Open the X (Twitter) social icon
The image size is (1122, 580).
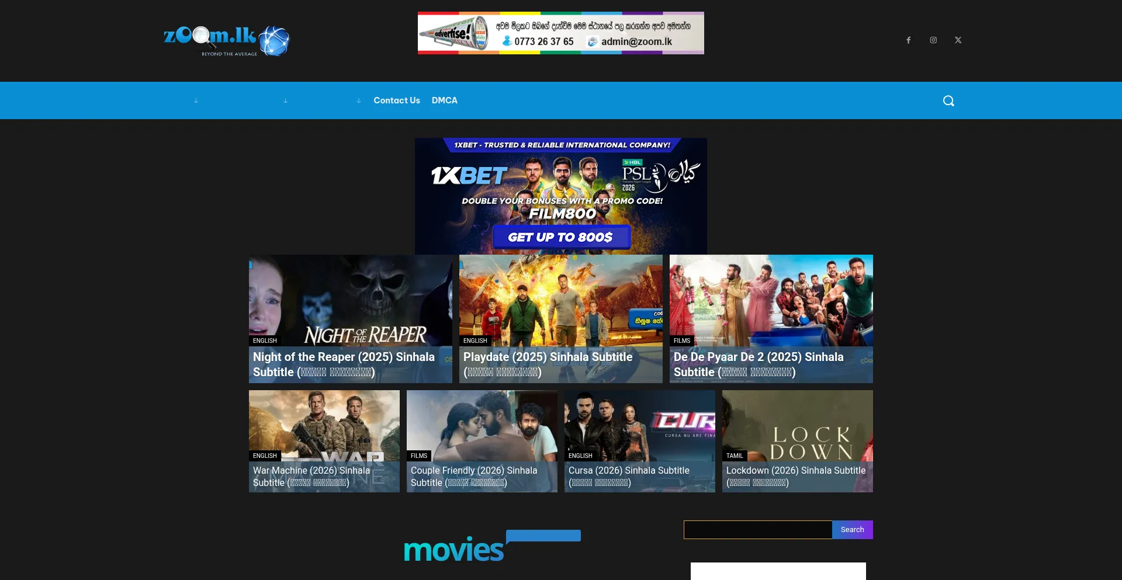[x=958, y=40]
